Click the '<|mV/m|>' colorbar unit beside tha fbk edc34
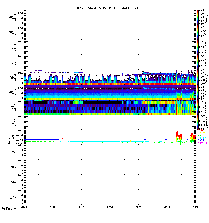The image size is (209, 223). coord(206,47)
